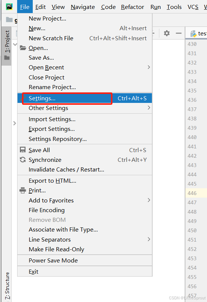Open the Z: Structure tool window tab
The height and width of the screenshot is (302, 207).
point(7,286)
